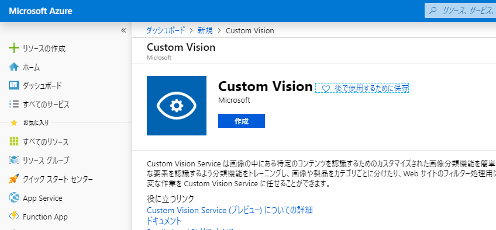Viewport: 496px width, 230px height.
Task: Click the blue 作成 button
Action: (x=242, y=121)
